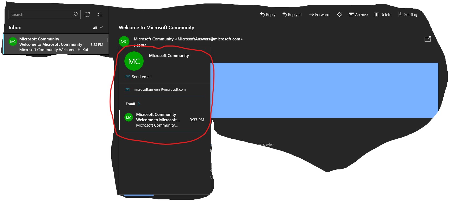Click the sender MC avatar in message header
The height and width of the screenshot is (201, 449).
124,41
